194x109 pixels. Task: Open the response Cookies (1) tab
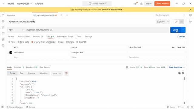tap(19, 67)
